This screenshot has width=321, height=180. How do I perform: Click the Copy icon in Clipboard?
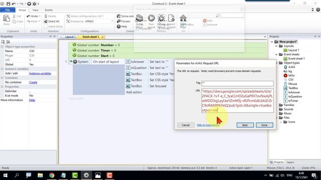click(x=14, y=21)
